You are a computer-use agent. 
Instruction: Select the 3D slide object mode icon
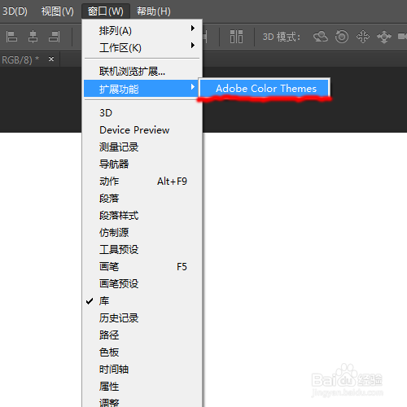(384, 37)
